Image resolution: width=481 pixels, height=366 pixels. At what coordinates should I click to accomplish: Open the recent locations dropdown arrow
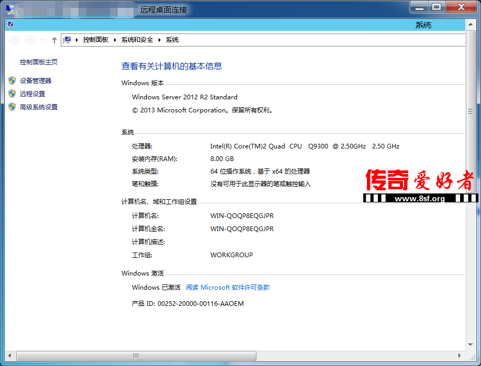point(42,40)
